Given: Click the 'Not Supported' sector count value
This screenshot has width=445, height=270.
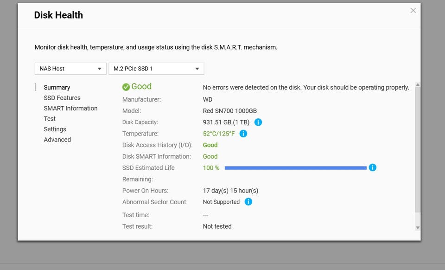Looking at the screenshot, I should 222,202.
